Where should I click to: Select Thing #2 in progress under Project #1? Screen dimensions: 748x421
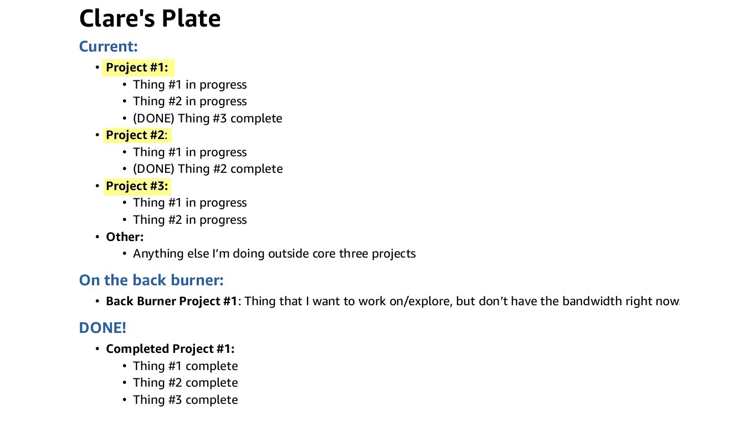click(x=189, y=101)
